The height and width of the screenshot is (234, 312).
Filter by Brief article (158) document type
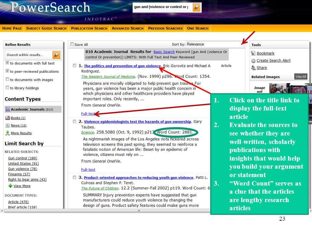22,207
